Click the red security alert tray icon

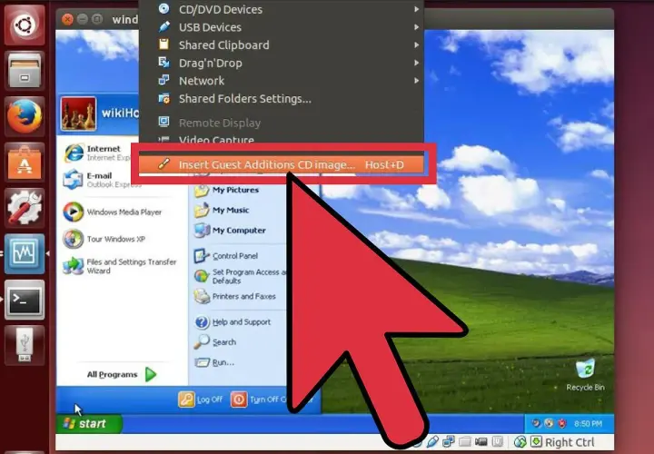coord(562,423)
